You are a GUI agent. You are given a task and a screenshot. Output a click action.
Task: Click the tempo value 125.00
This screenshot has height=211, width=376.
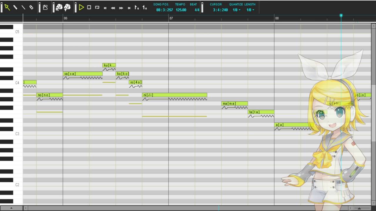point(181,10)
